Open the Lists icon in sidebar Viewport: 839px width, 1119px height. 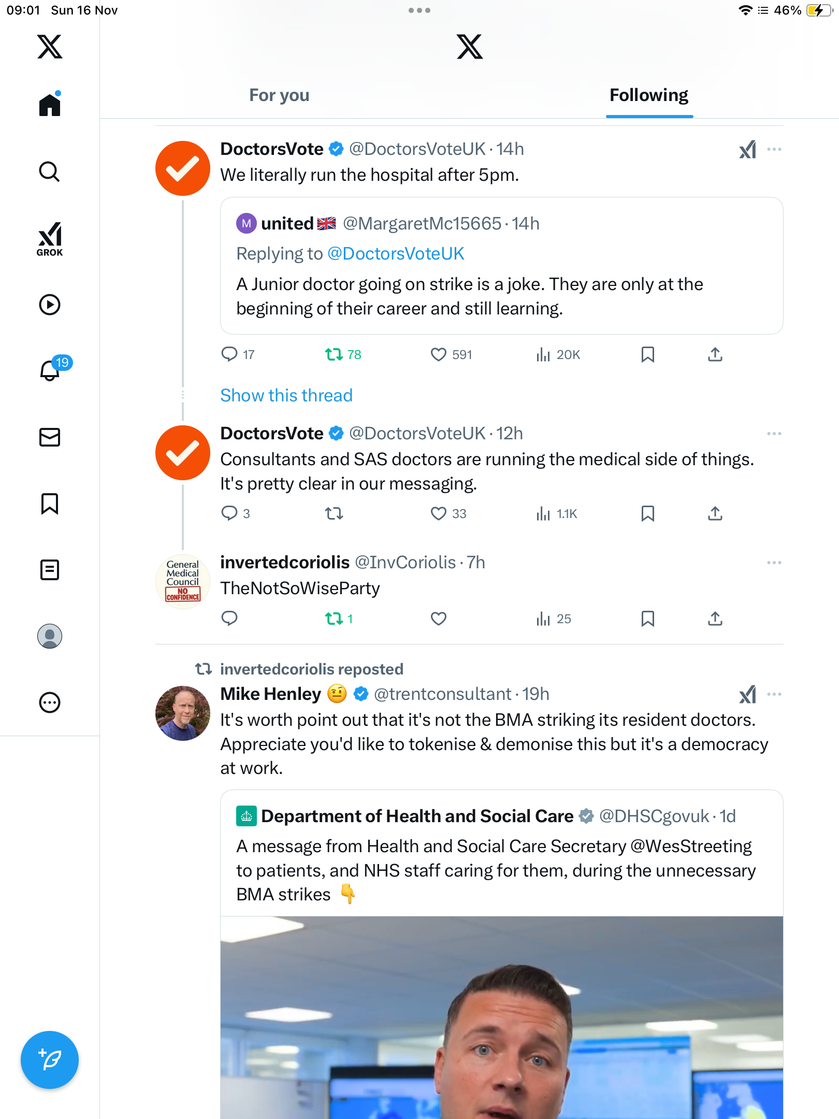point(50,570)
